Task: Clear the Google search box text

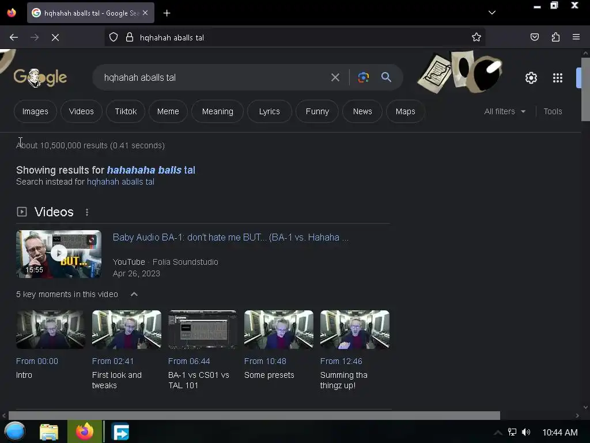Action: tap(335, 78)
